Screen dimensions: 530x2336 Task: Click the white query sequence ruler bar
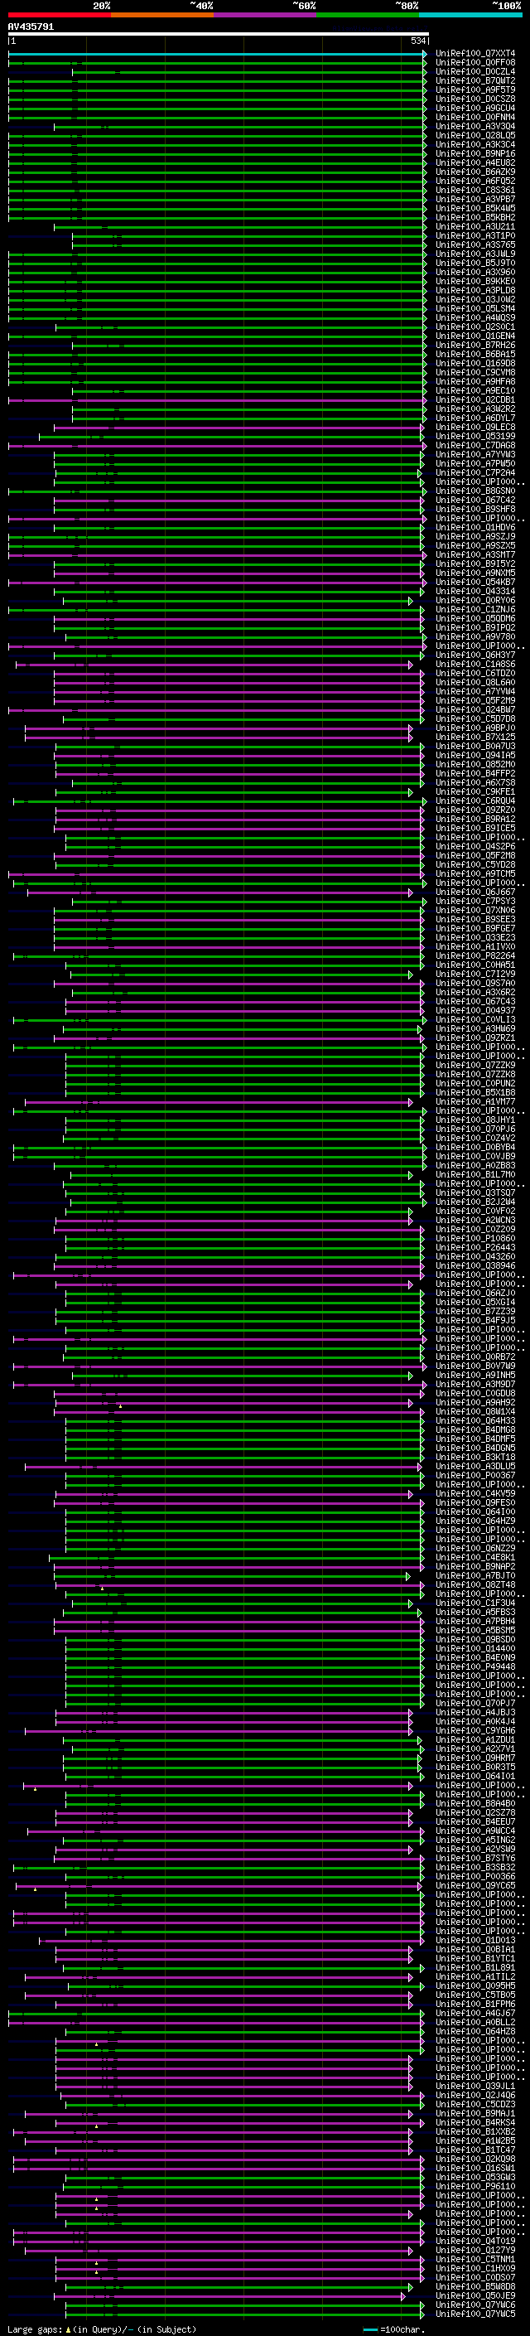pos(219,35)
